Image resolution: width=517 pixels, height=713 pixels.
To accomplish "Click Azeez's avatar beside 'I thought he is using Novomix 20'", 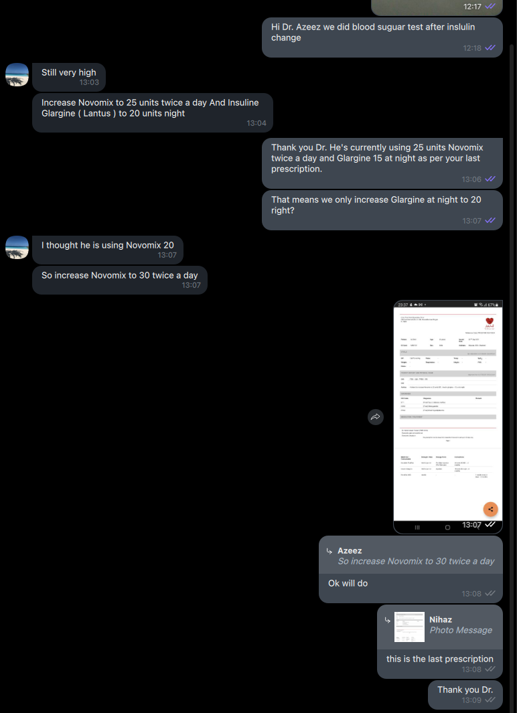I will 17,247.
